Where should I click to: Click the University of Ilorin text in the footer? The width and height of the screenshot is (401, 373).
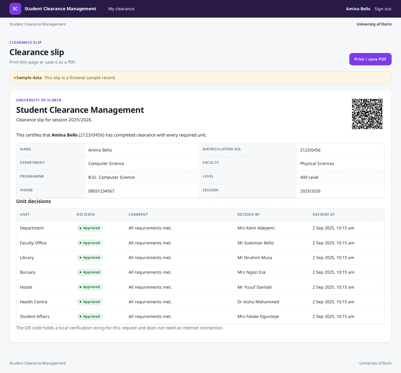tap(375, 363)
